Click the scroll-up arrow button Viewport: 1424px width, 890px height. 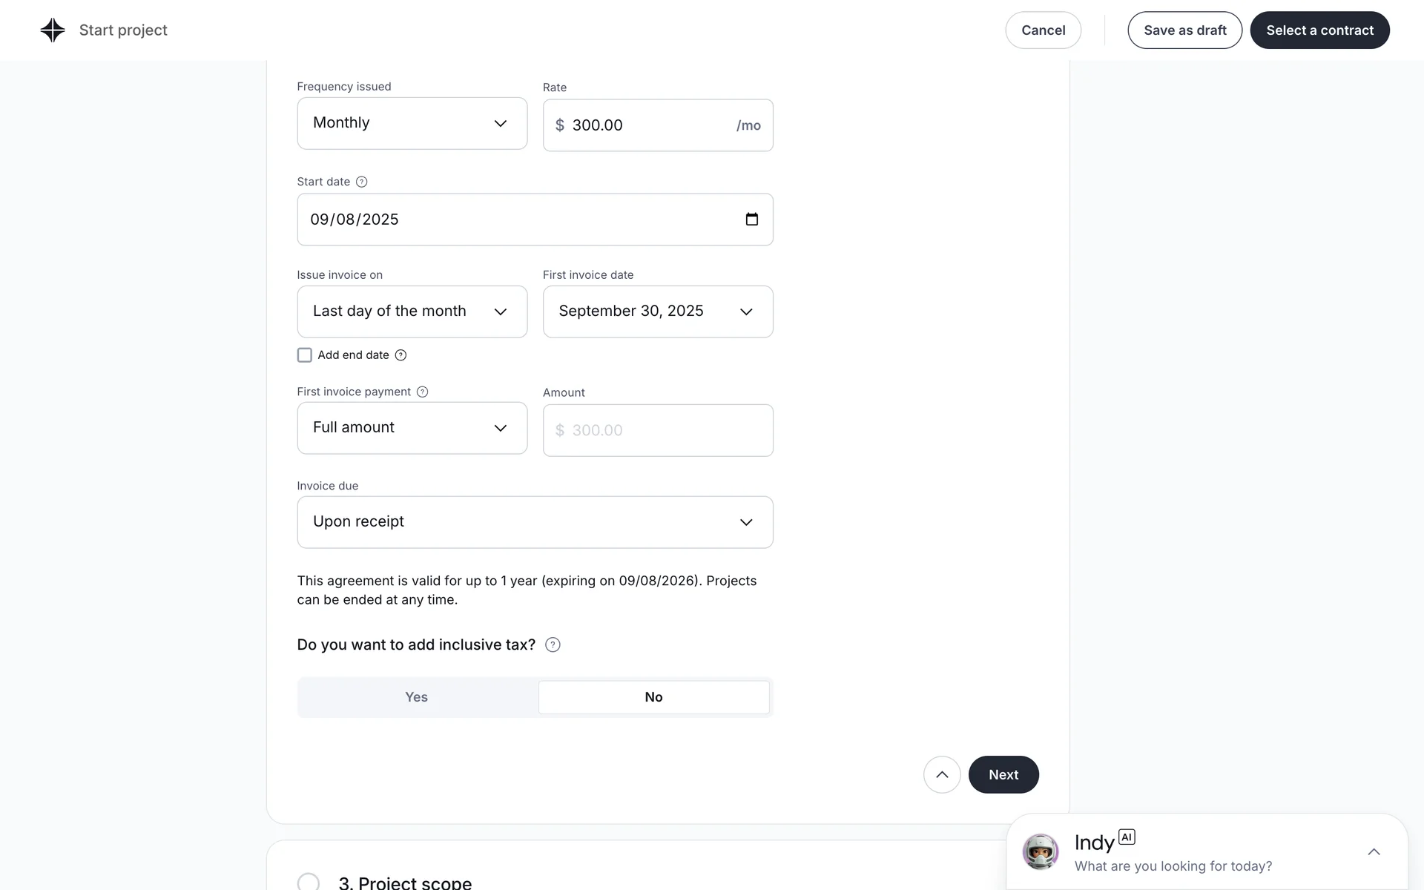[942, 775]
